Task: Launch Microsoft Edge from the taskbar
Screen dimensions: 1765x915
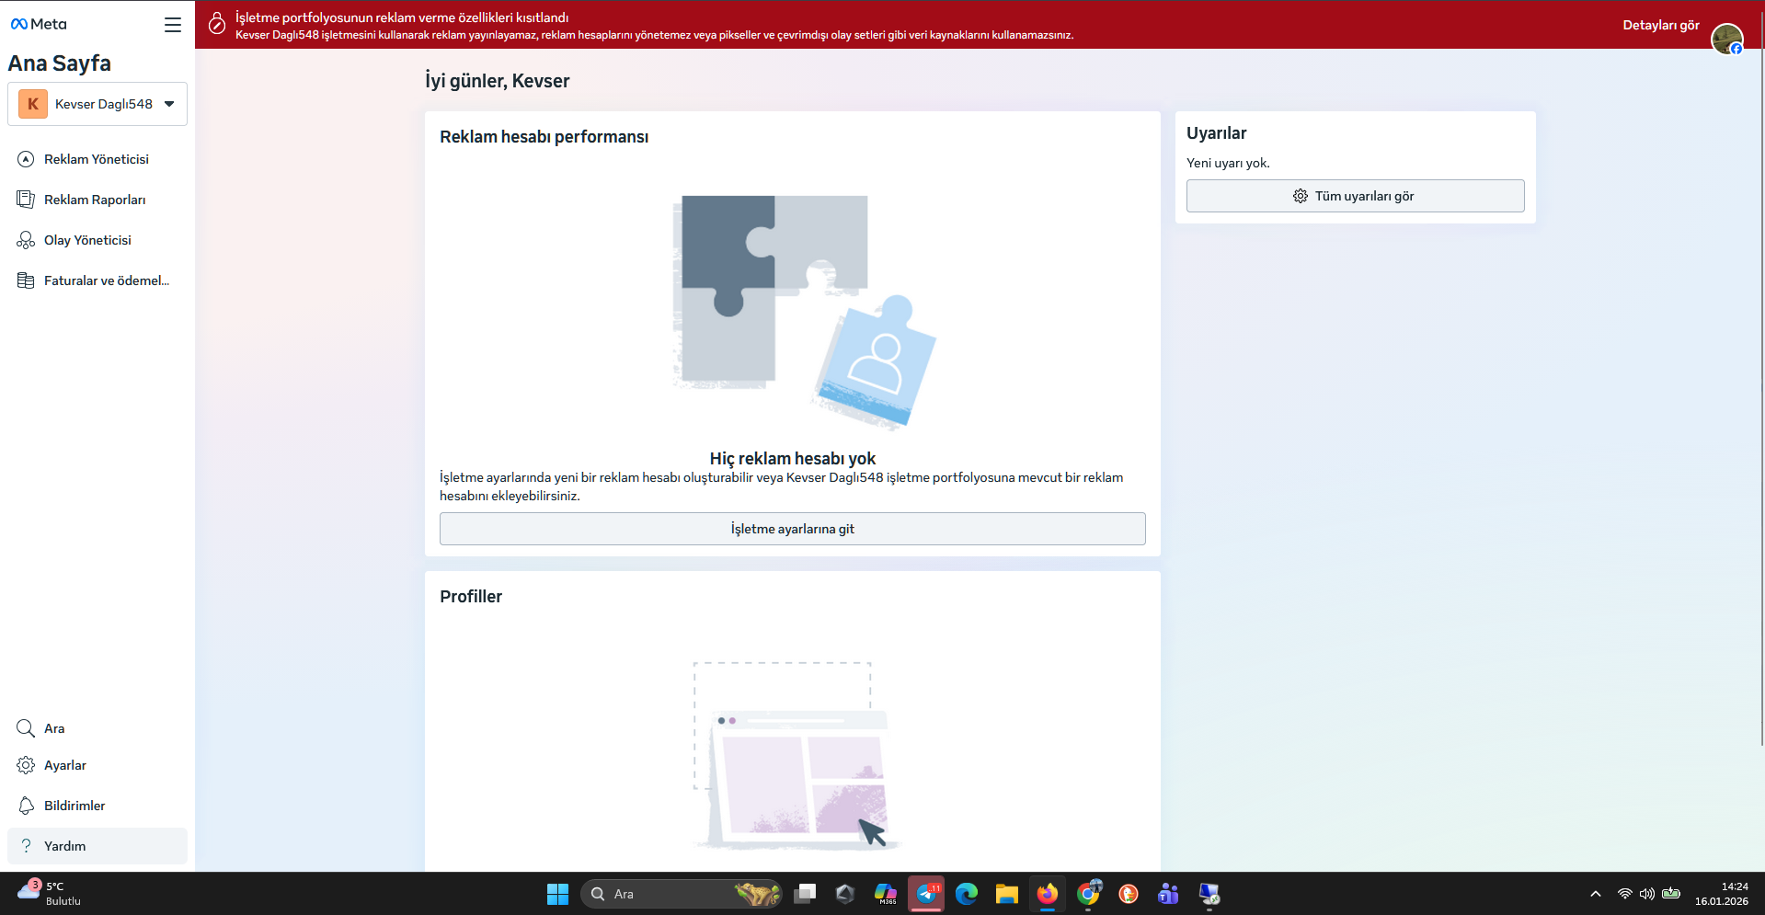Action: pyautogui.click(x=967, y=894)
